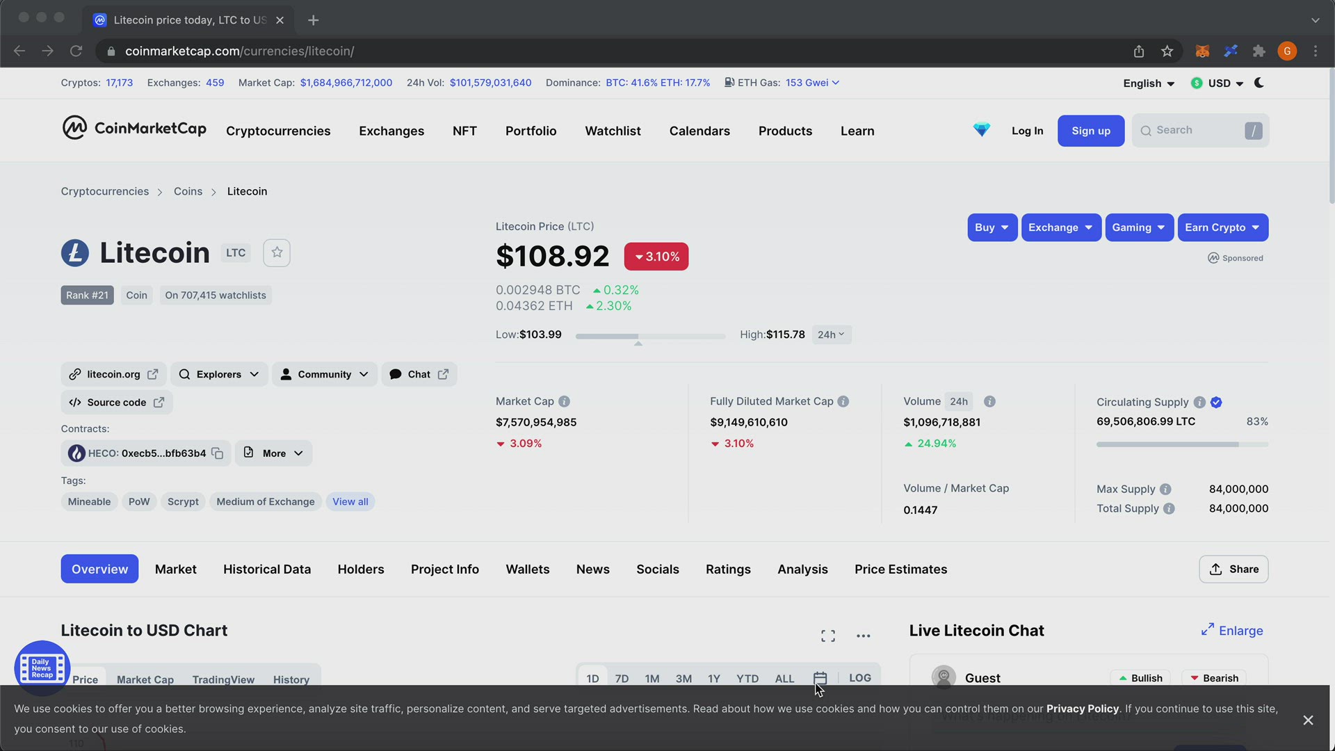Enable LOG scale on the chart
Viewport: 1335px width, 751px height.
860,677
